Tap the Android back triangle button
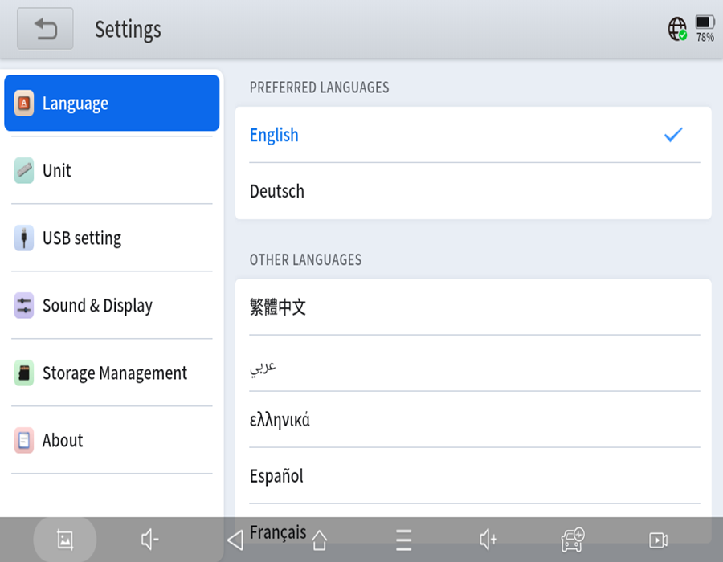The height and width of the screenshot is (562, 723). (x=234, y=540)
